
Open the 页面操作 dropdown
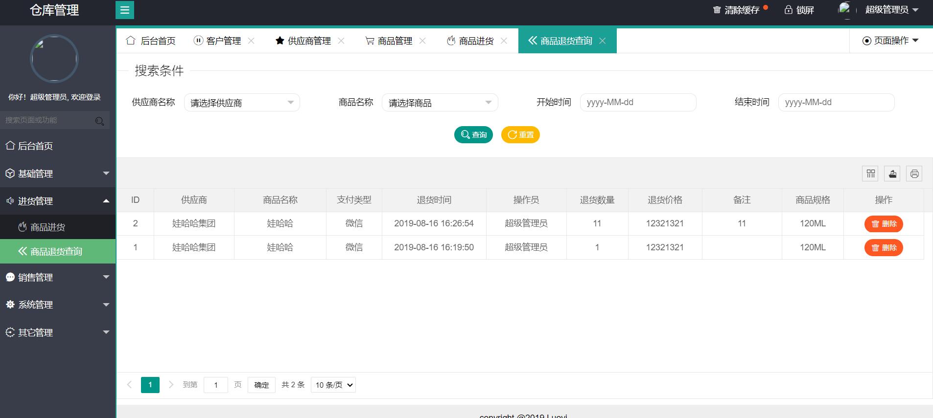(890, 41)
